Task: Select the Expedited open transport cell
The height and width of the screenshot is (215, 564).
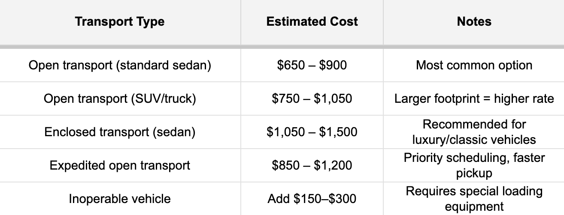Action: click(x=120, y=165)
